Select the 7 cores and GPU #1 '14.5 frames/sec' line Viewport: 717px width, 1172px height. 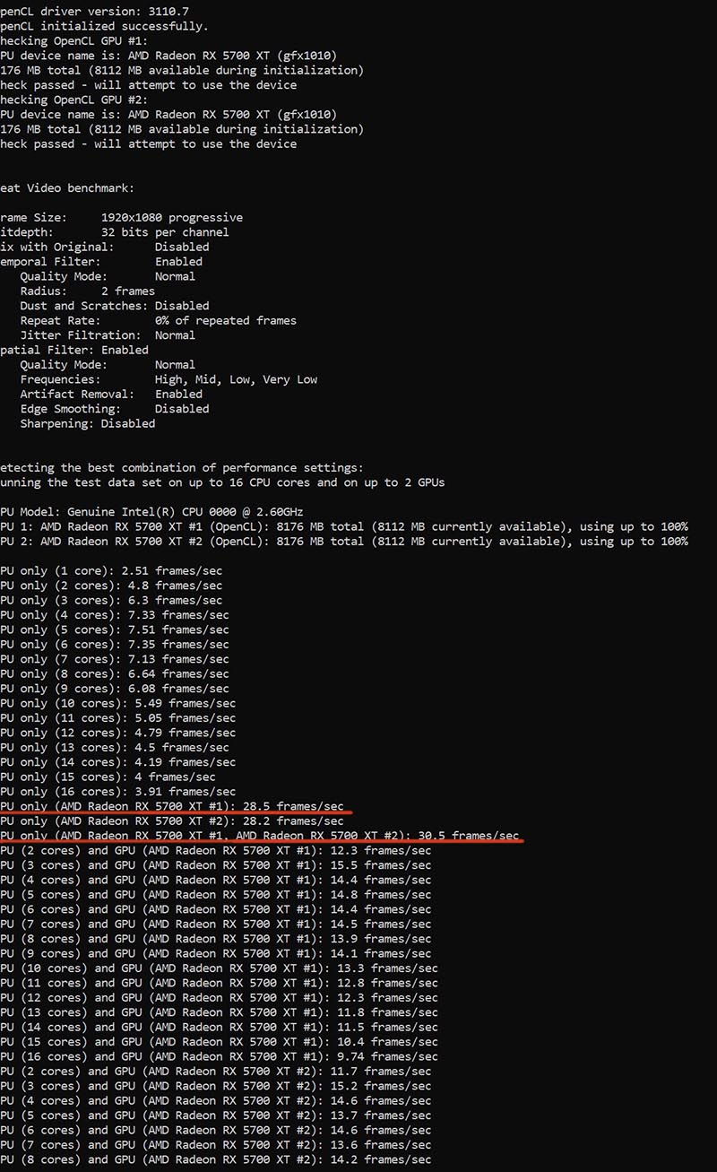click(216, 925)
